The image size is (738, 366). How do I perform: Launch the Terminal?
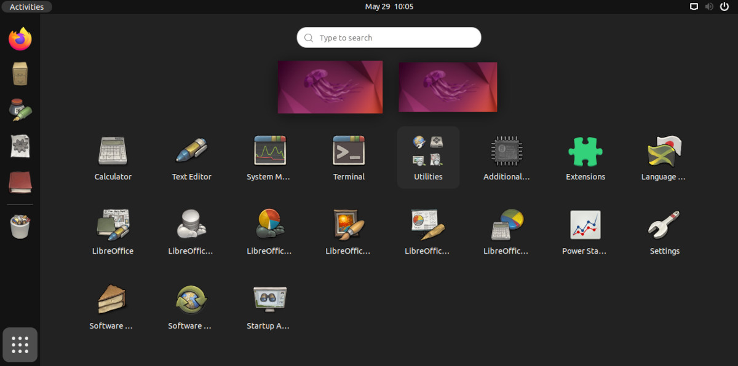coord(349,150)
